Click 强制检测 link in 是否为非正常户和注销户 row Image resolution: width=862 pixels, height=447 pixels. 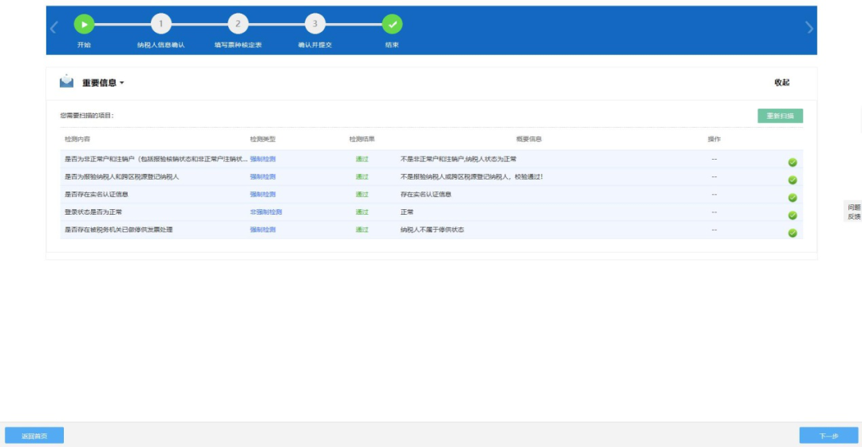[x=263, y=159]
